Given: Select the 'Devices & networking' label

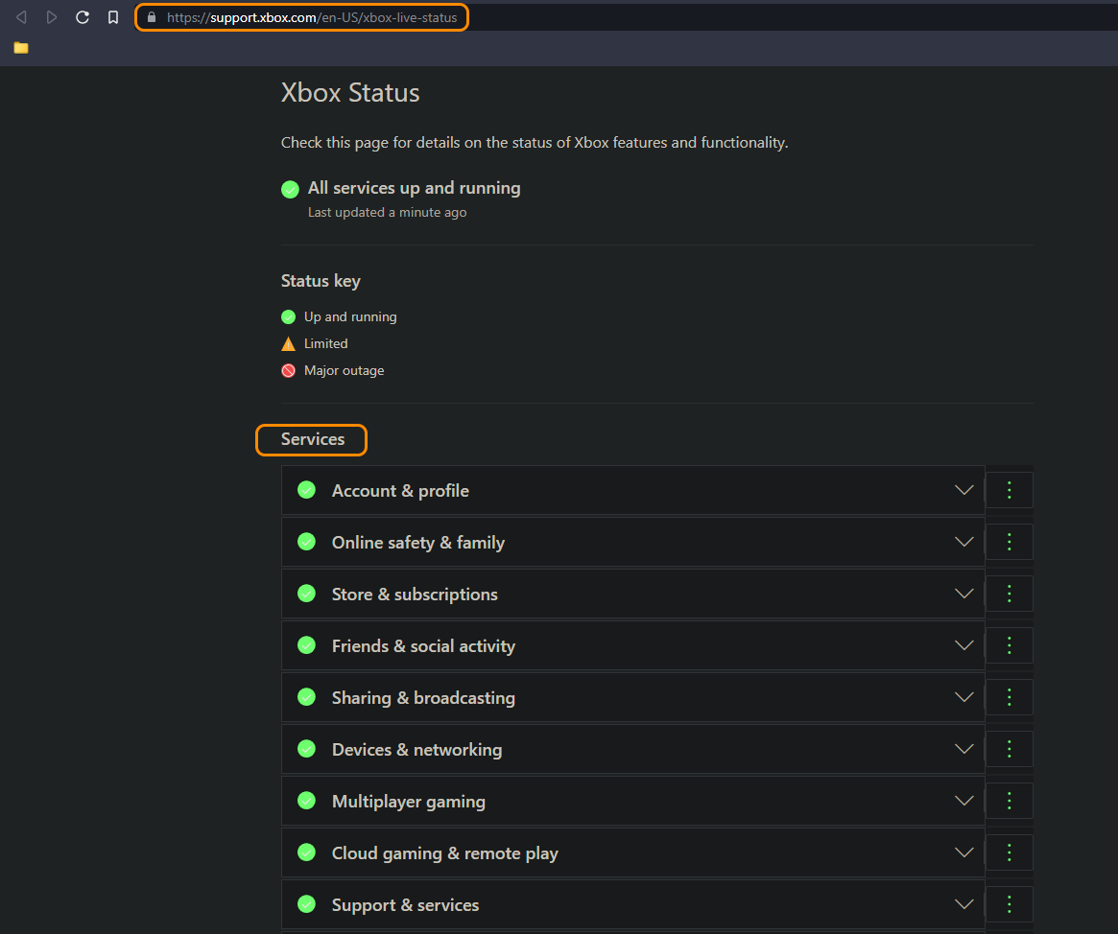Looking at the screenshot, I should pos(416,750).
